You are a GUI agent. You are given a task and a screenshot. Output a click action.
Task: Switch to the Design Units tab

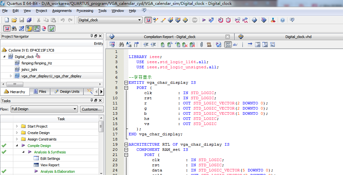pos(67,92)
